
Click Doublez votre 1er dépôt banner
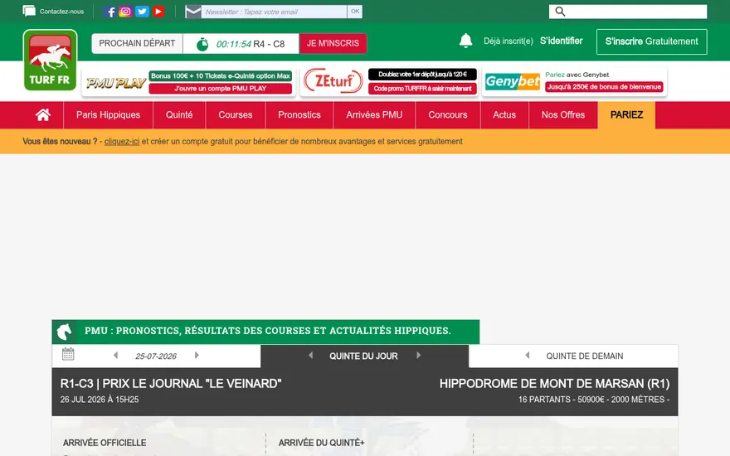click(x=423, y=75)
